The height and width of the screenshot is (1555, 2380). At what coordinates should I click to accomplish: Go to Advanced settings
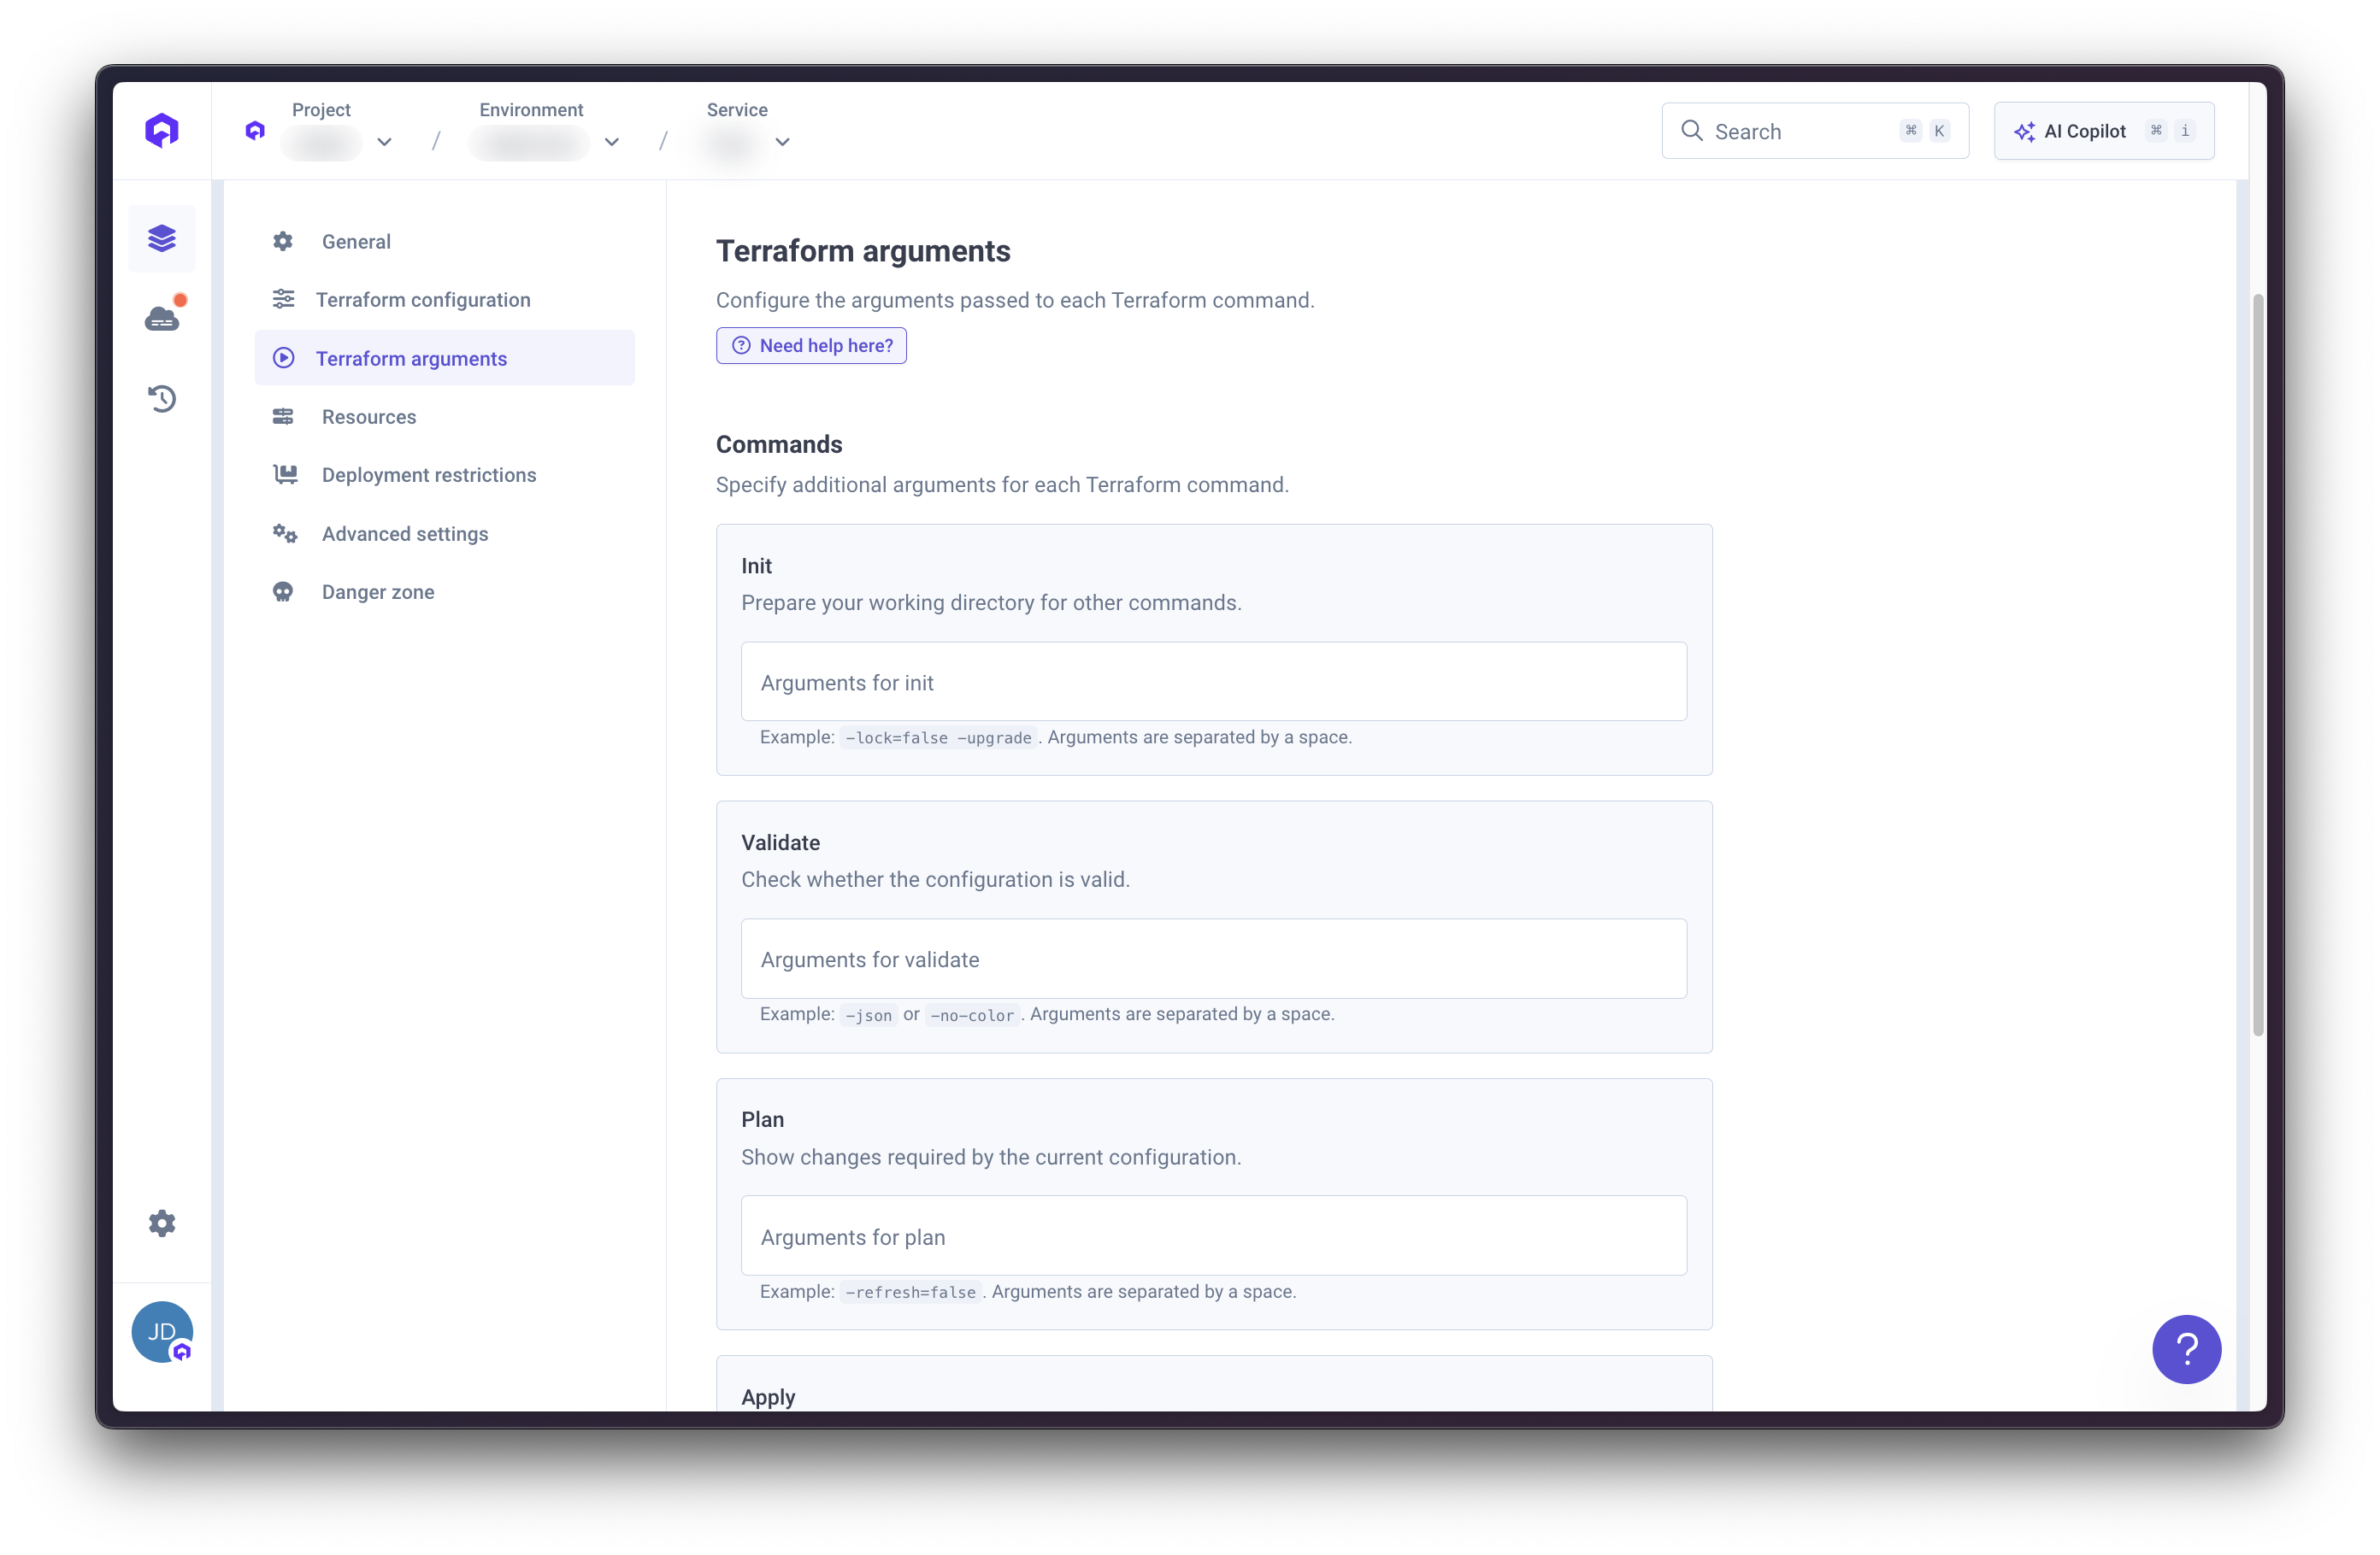[x=404, y=534]
